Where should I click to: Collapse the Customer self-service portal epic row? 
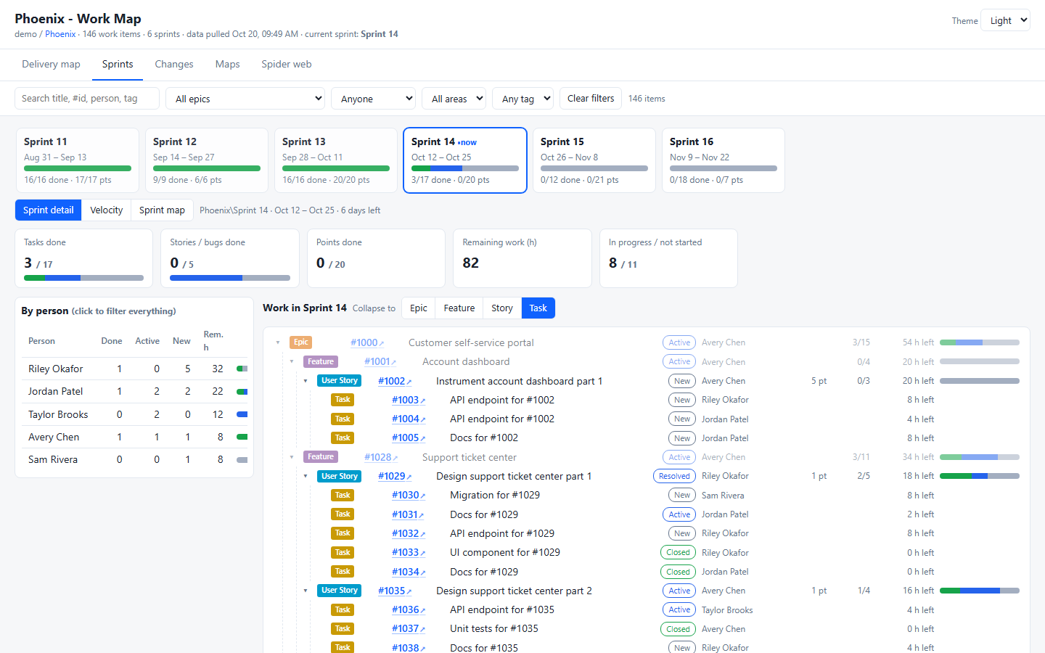click(278, 342)
